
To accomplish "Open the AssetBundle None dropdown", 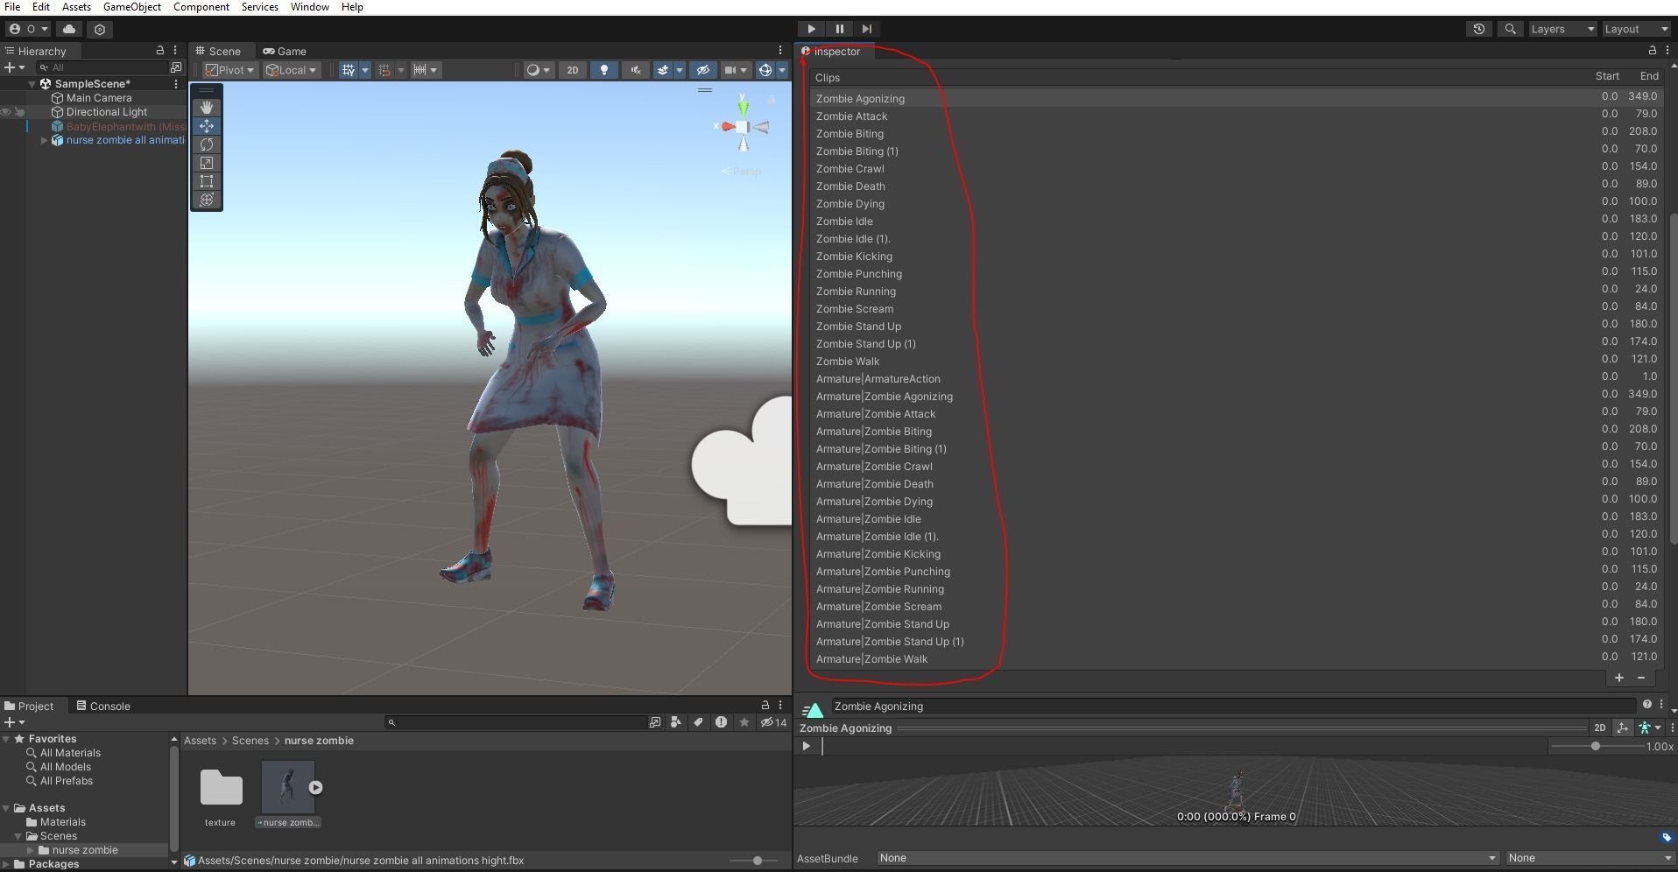I will (x=1188, y=858).
